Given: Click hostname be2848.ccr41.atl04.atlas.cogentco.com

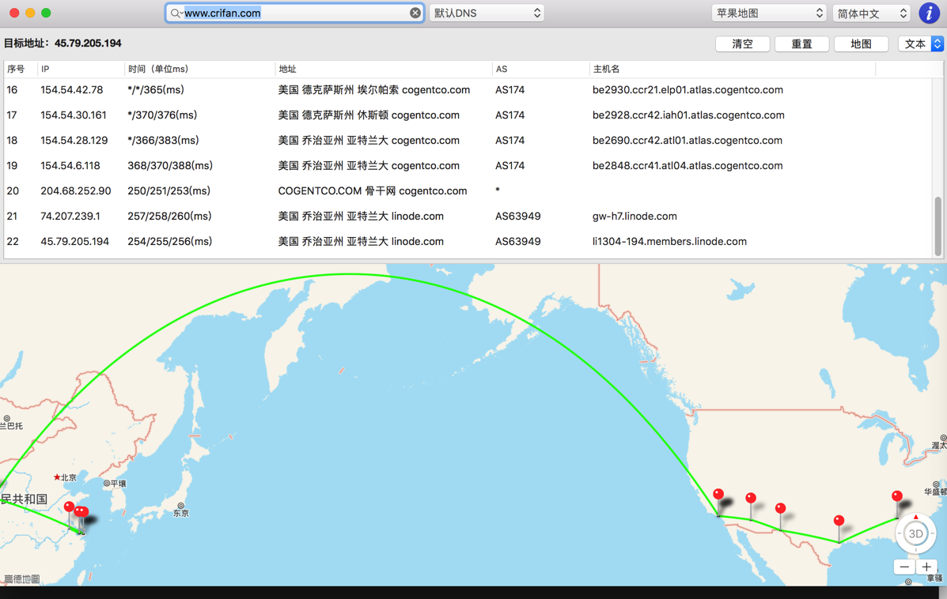Looking at the screenshot, I should coord(688,166).
